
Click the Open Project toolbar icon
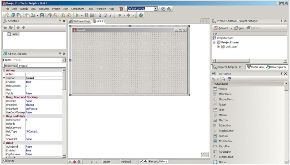(55, 15)
